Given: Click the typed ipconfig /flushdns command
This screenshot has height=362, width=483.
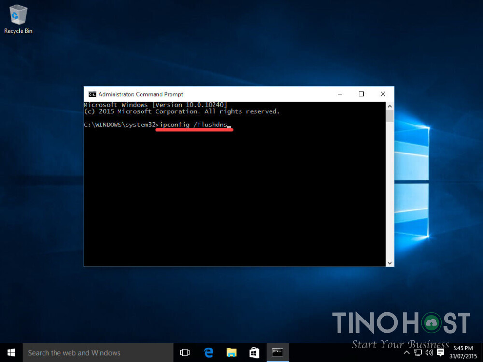Looking at the screenshot, I should (x=194, y=125).
